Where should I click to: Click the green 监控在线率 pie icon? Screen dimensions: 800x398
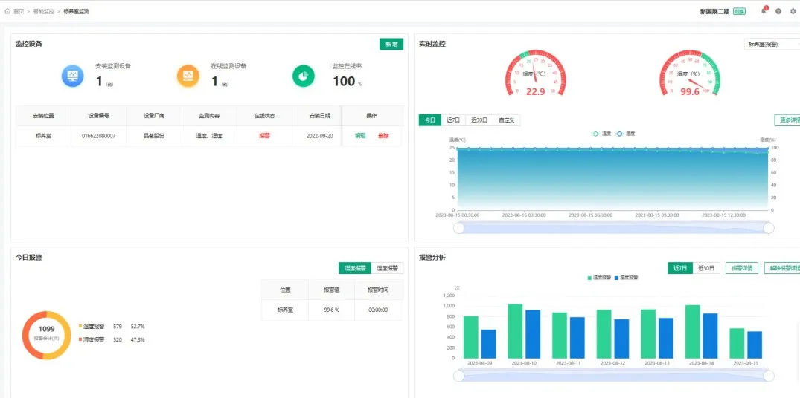point(303,76)
